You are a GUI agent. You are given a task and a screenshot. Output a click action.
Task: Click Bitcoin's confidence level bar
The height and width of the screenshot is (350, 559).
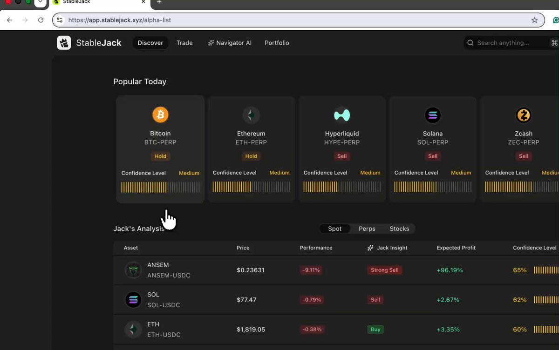point(160,187)
